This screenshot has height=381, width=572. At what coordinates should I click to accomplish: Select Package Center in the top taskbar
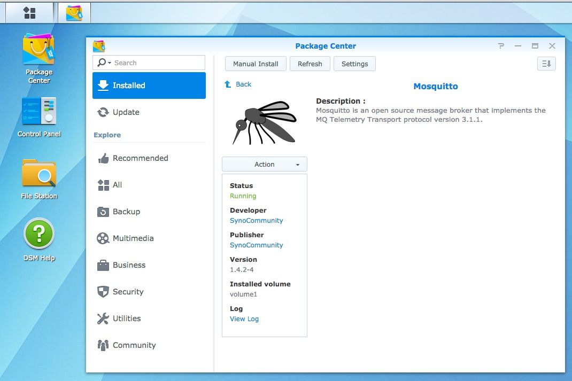74,13
